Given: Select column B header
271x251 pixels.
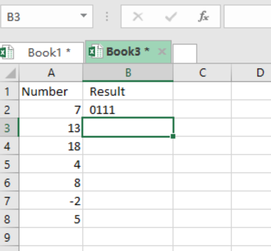Looking at the screenshot, I should click(x=128, y=72).
